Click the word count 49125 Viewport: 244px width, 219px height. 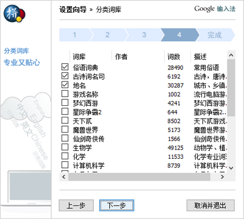tap(176, 148)
